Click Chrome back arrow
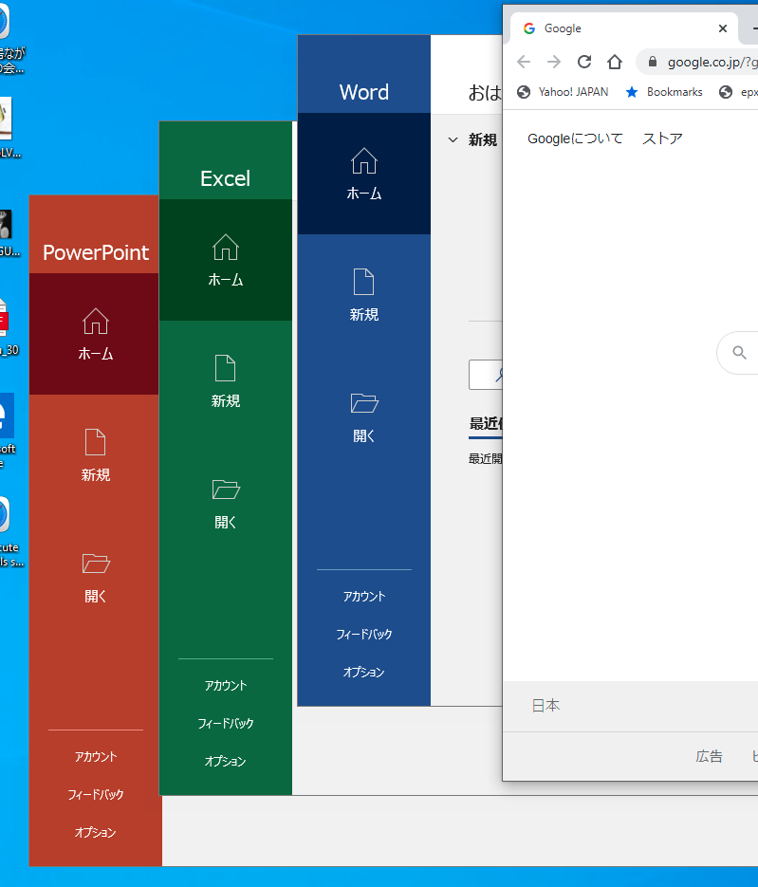Image resolution: width=758 pixels, height=887 pixels. 524,62
